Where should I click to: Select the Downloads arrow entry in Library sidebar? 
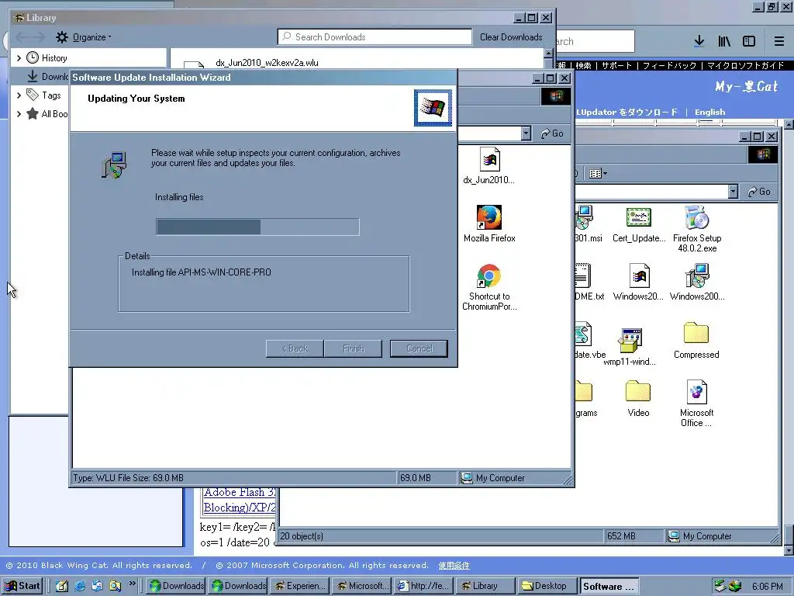click(x=47, y=77)
